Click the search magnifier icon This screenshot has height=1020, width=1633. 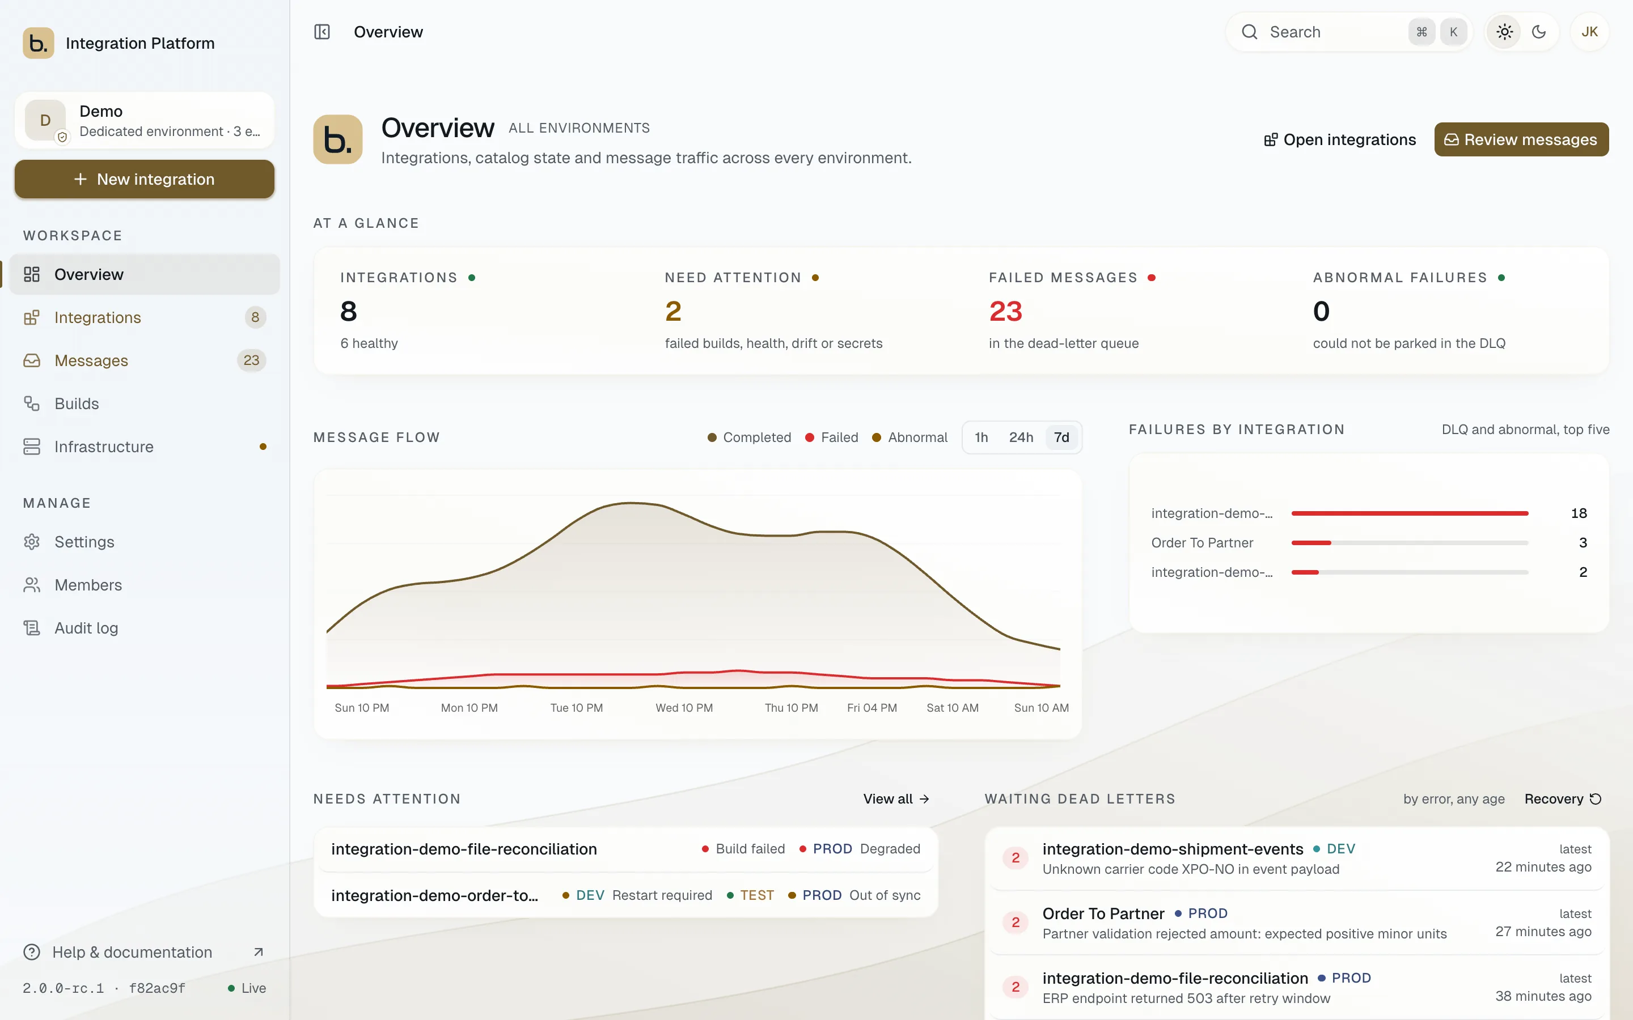coord(1249,32)
